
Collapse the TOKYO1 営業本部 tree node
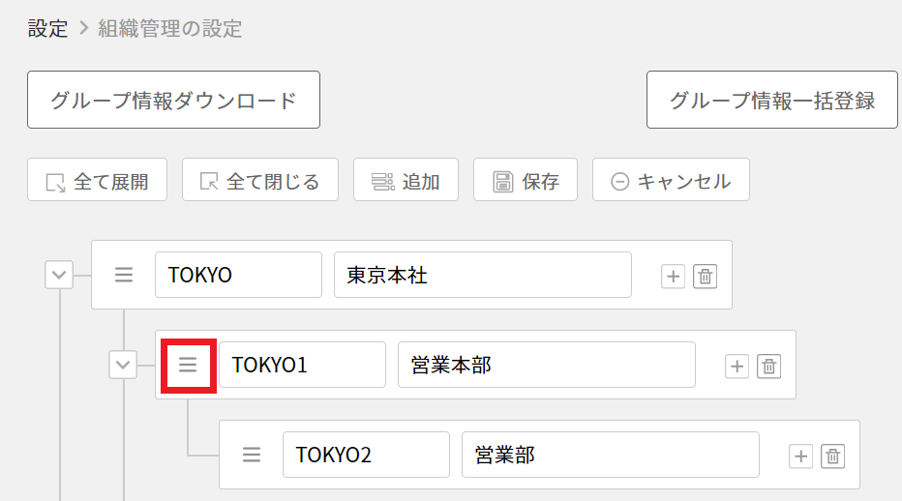(123, 366)
